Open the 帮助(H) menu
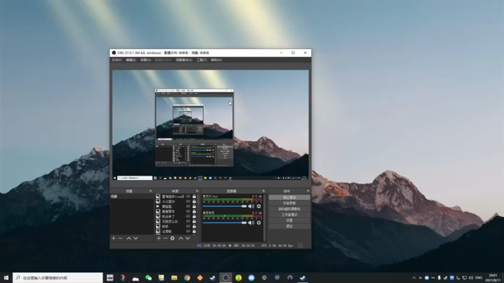 (216, 60)
